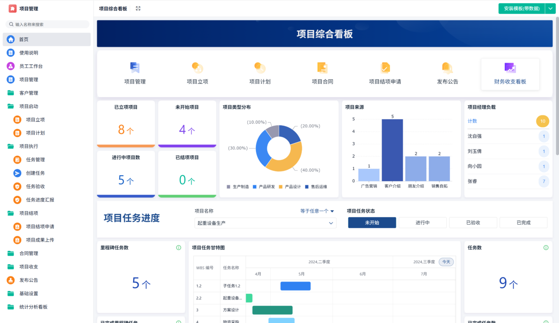Viewport: 559px width, 323px height.
Task: Expand arrow next to 安装模板 button
Action: point(550,8)
